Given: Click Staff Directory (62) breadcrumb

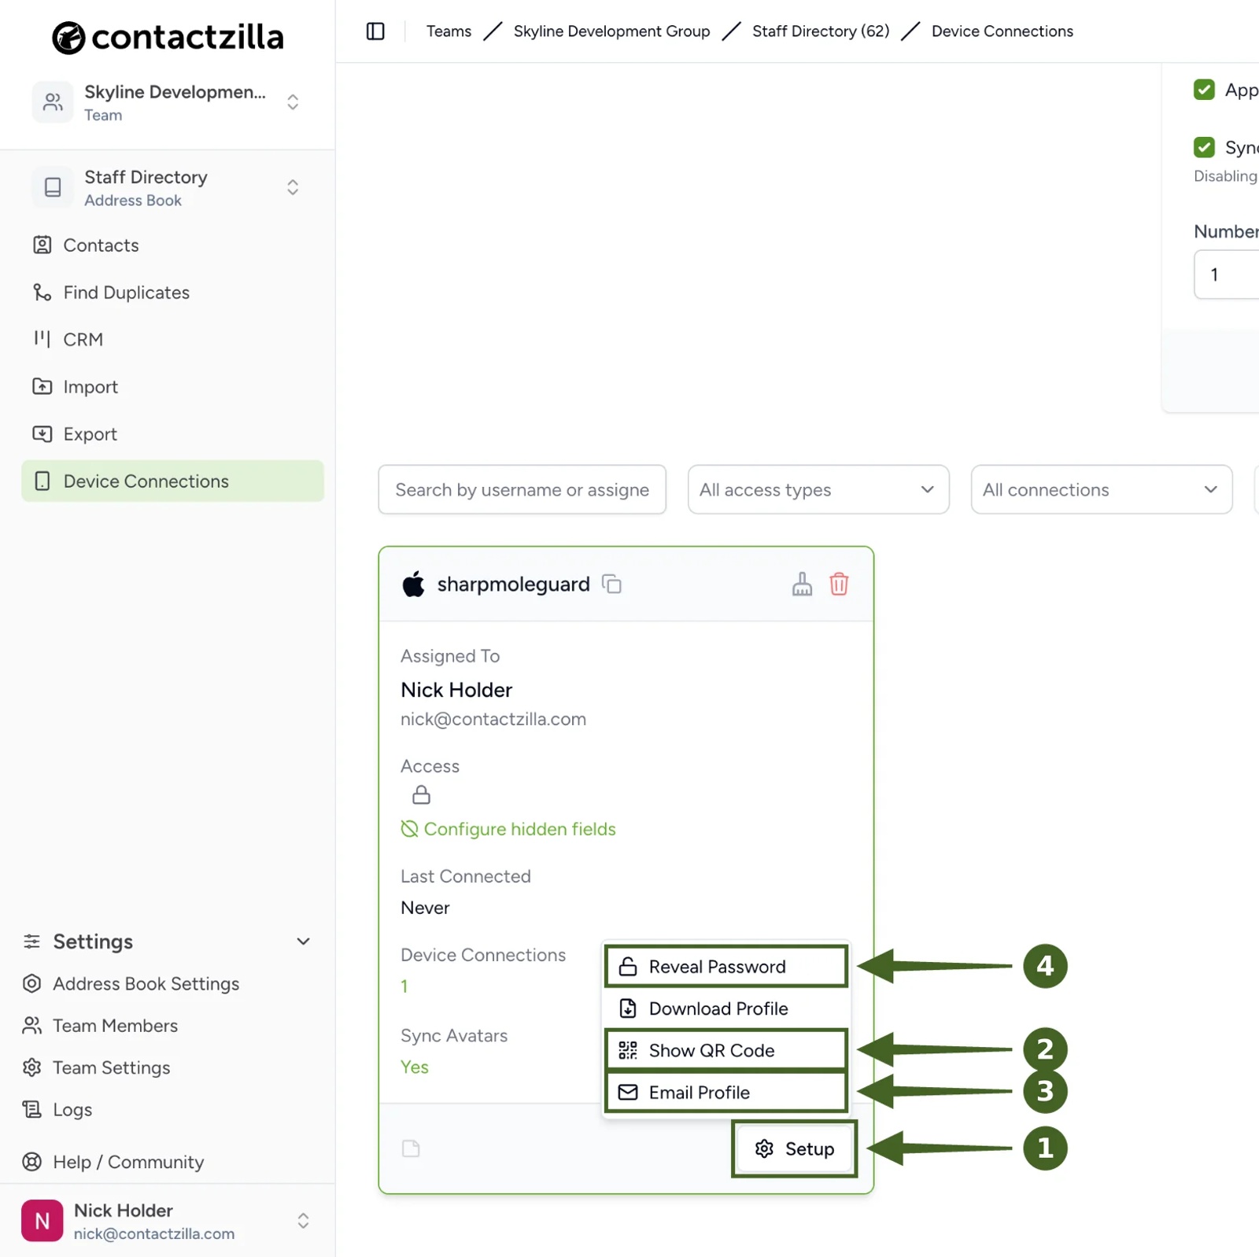Looking at the screenshot, I should click(x=821, y=31).
